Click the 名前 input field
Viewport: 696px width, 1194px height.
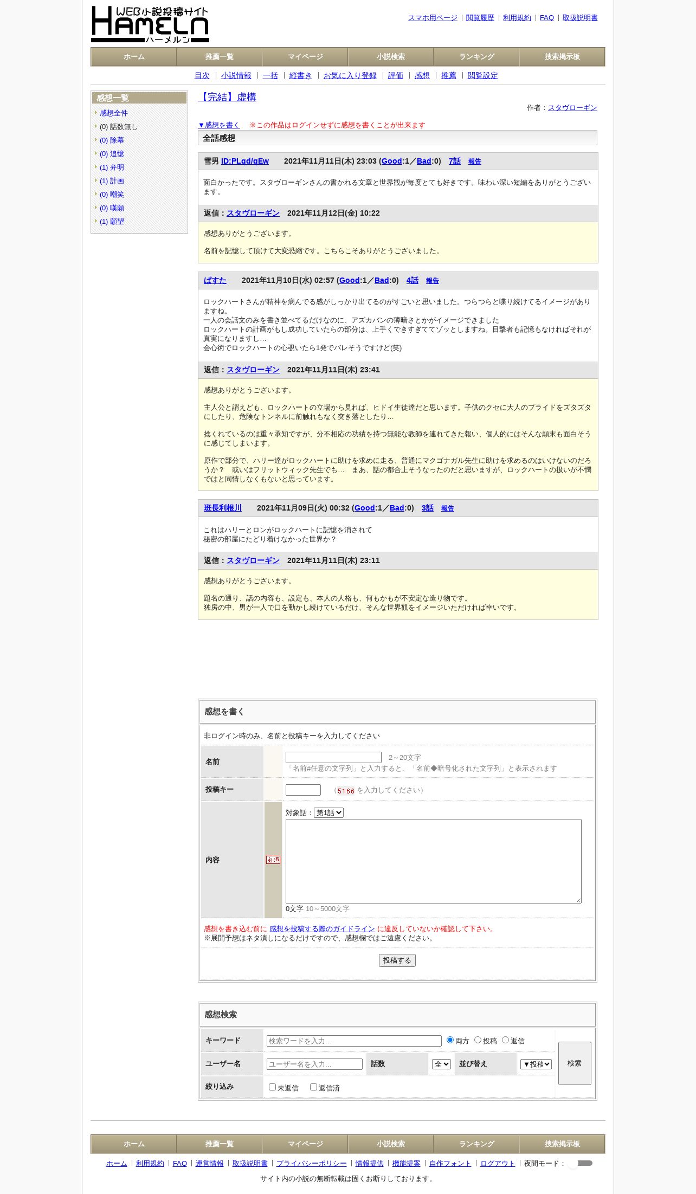click(333, 757)
